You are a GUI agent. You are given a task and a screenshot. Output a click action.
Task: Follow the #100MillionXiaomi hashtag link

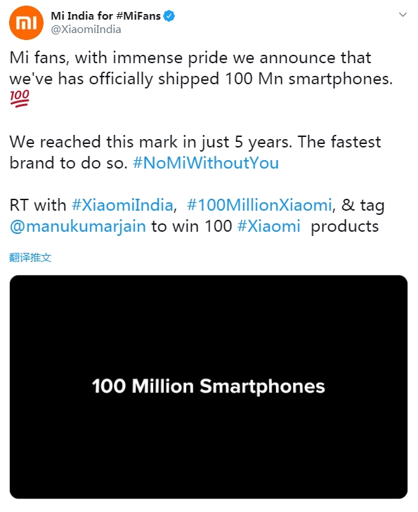(259, 205)
